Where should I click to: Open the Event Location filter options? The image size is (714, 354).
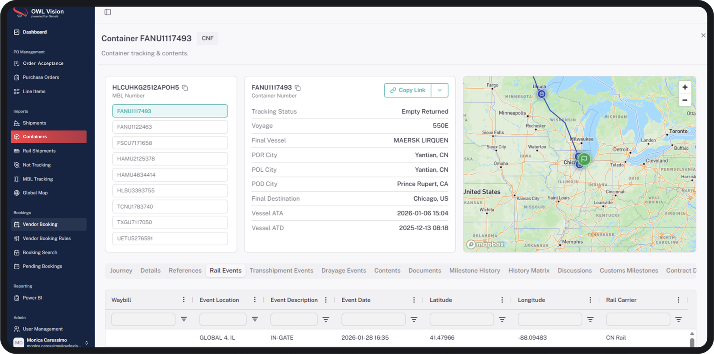click(255, 319)
